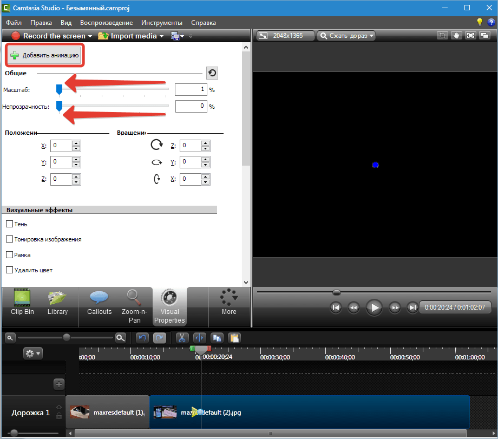Toggle Удалить цвет checkbox
Image resolution: width=498 pixels, height=439 pixels.
tap(9, 270)
